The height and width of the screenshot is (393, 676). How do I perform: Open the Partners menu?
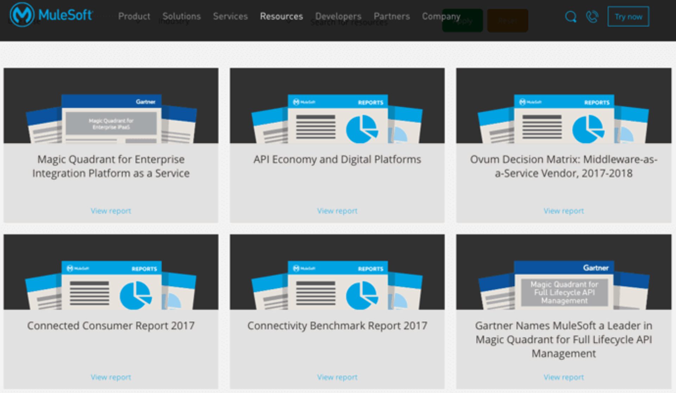pyautogui.click(x=392, y=16)
